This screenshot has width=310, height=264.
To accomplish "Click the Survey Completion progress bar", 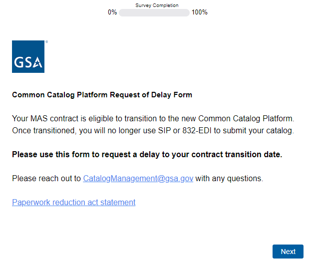I will pos(154,12).
